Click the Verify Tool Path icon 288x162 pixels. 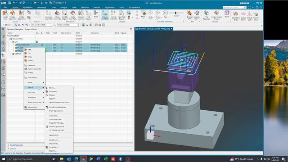click(72, 15)
